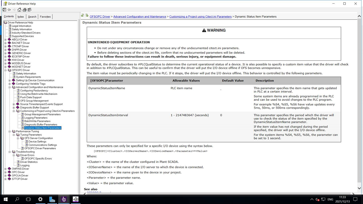Screen dimensions: 363x204
Task: Click the Home toolbar icon
Action: tap(19, 10)
